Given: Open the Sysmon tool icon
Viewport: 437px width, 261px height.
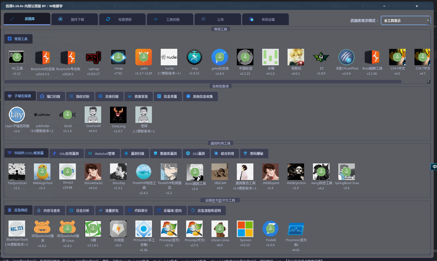Looking at the screenshot, I should pyautogui.click(x=245, y=229).
